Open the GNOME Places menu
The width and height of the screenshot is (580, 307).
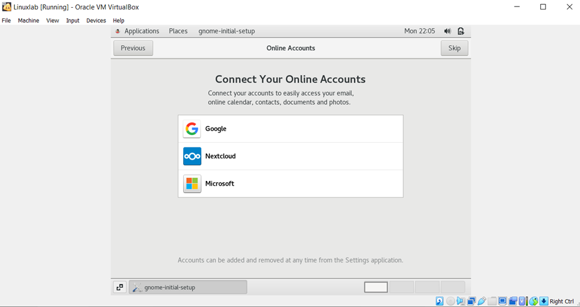(x=178, y=31)
